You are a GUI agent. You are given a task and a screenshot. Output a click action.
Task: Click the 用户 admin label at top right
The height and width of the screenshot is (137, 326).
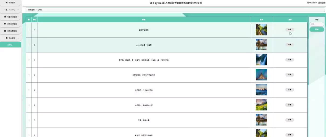312,3
